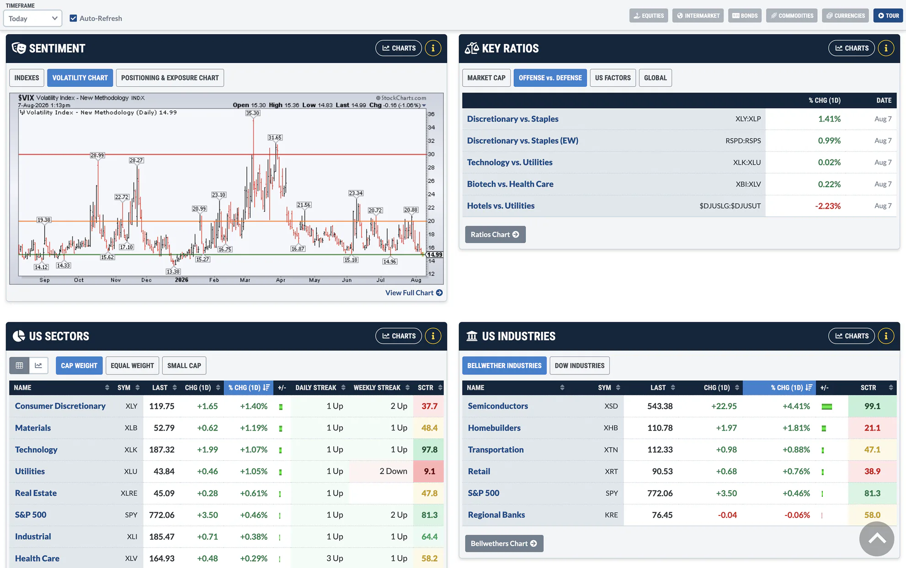
Task: Open the Utilities sector link
Action: [x=30, y=471]
